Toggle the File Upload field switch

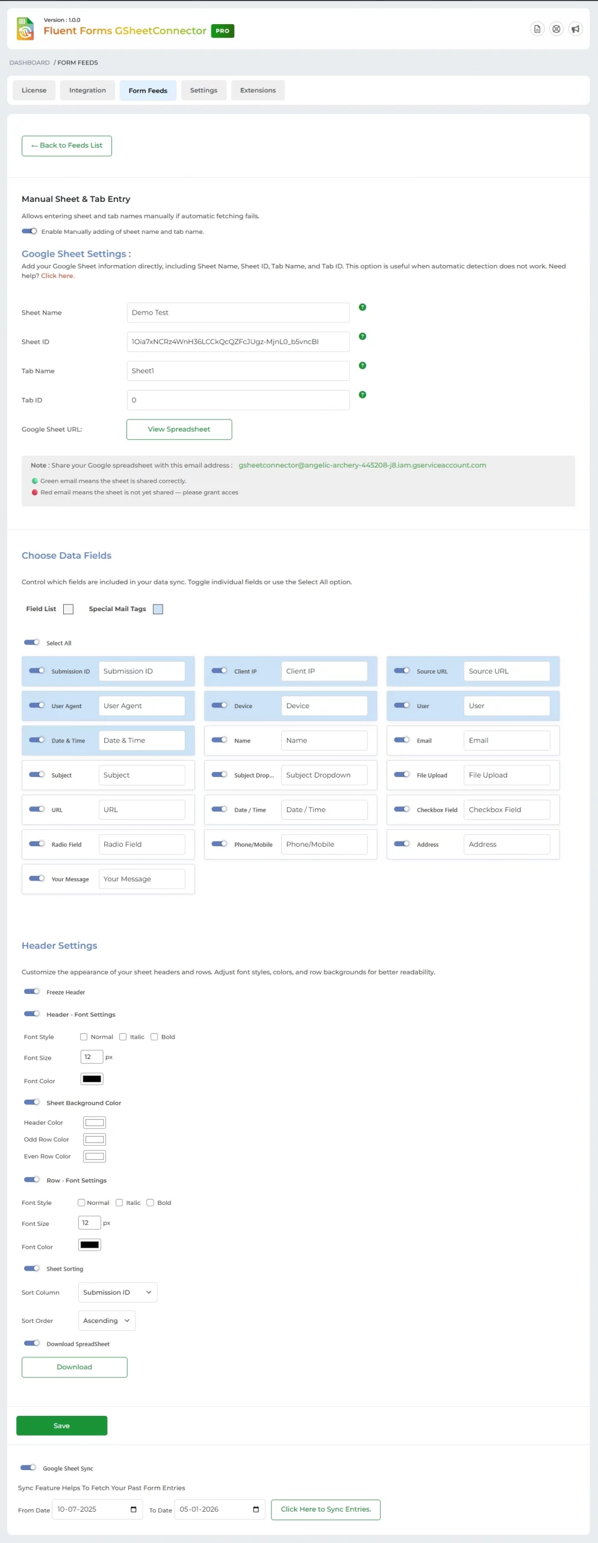(x=402, y=775)
